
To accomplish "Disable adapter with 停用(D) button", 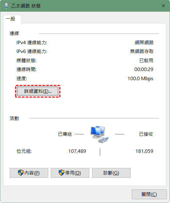I will [x=70, y=173].
